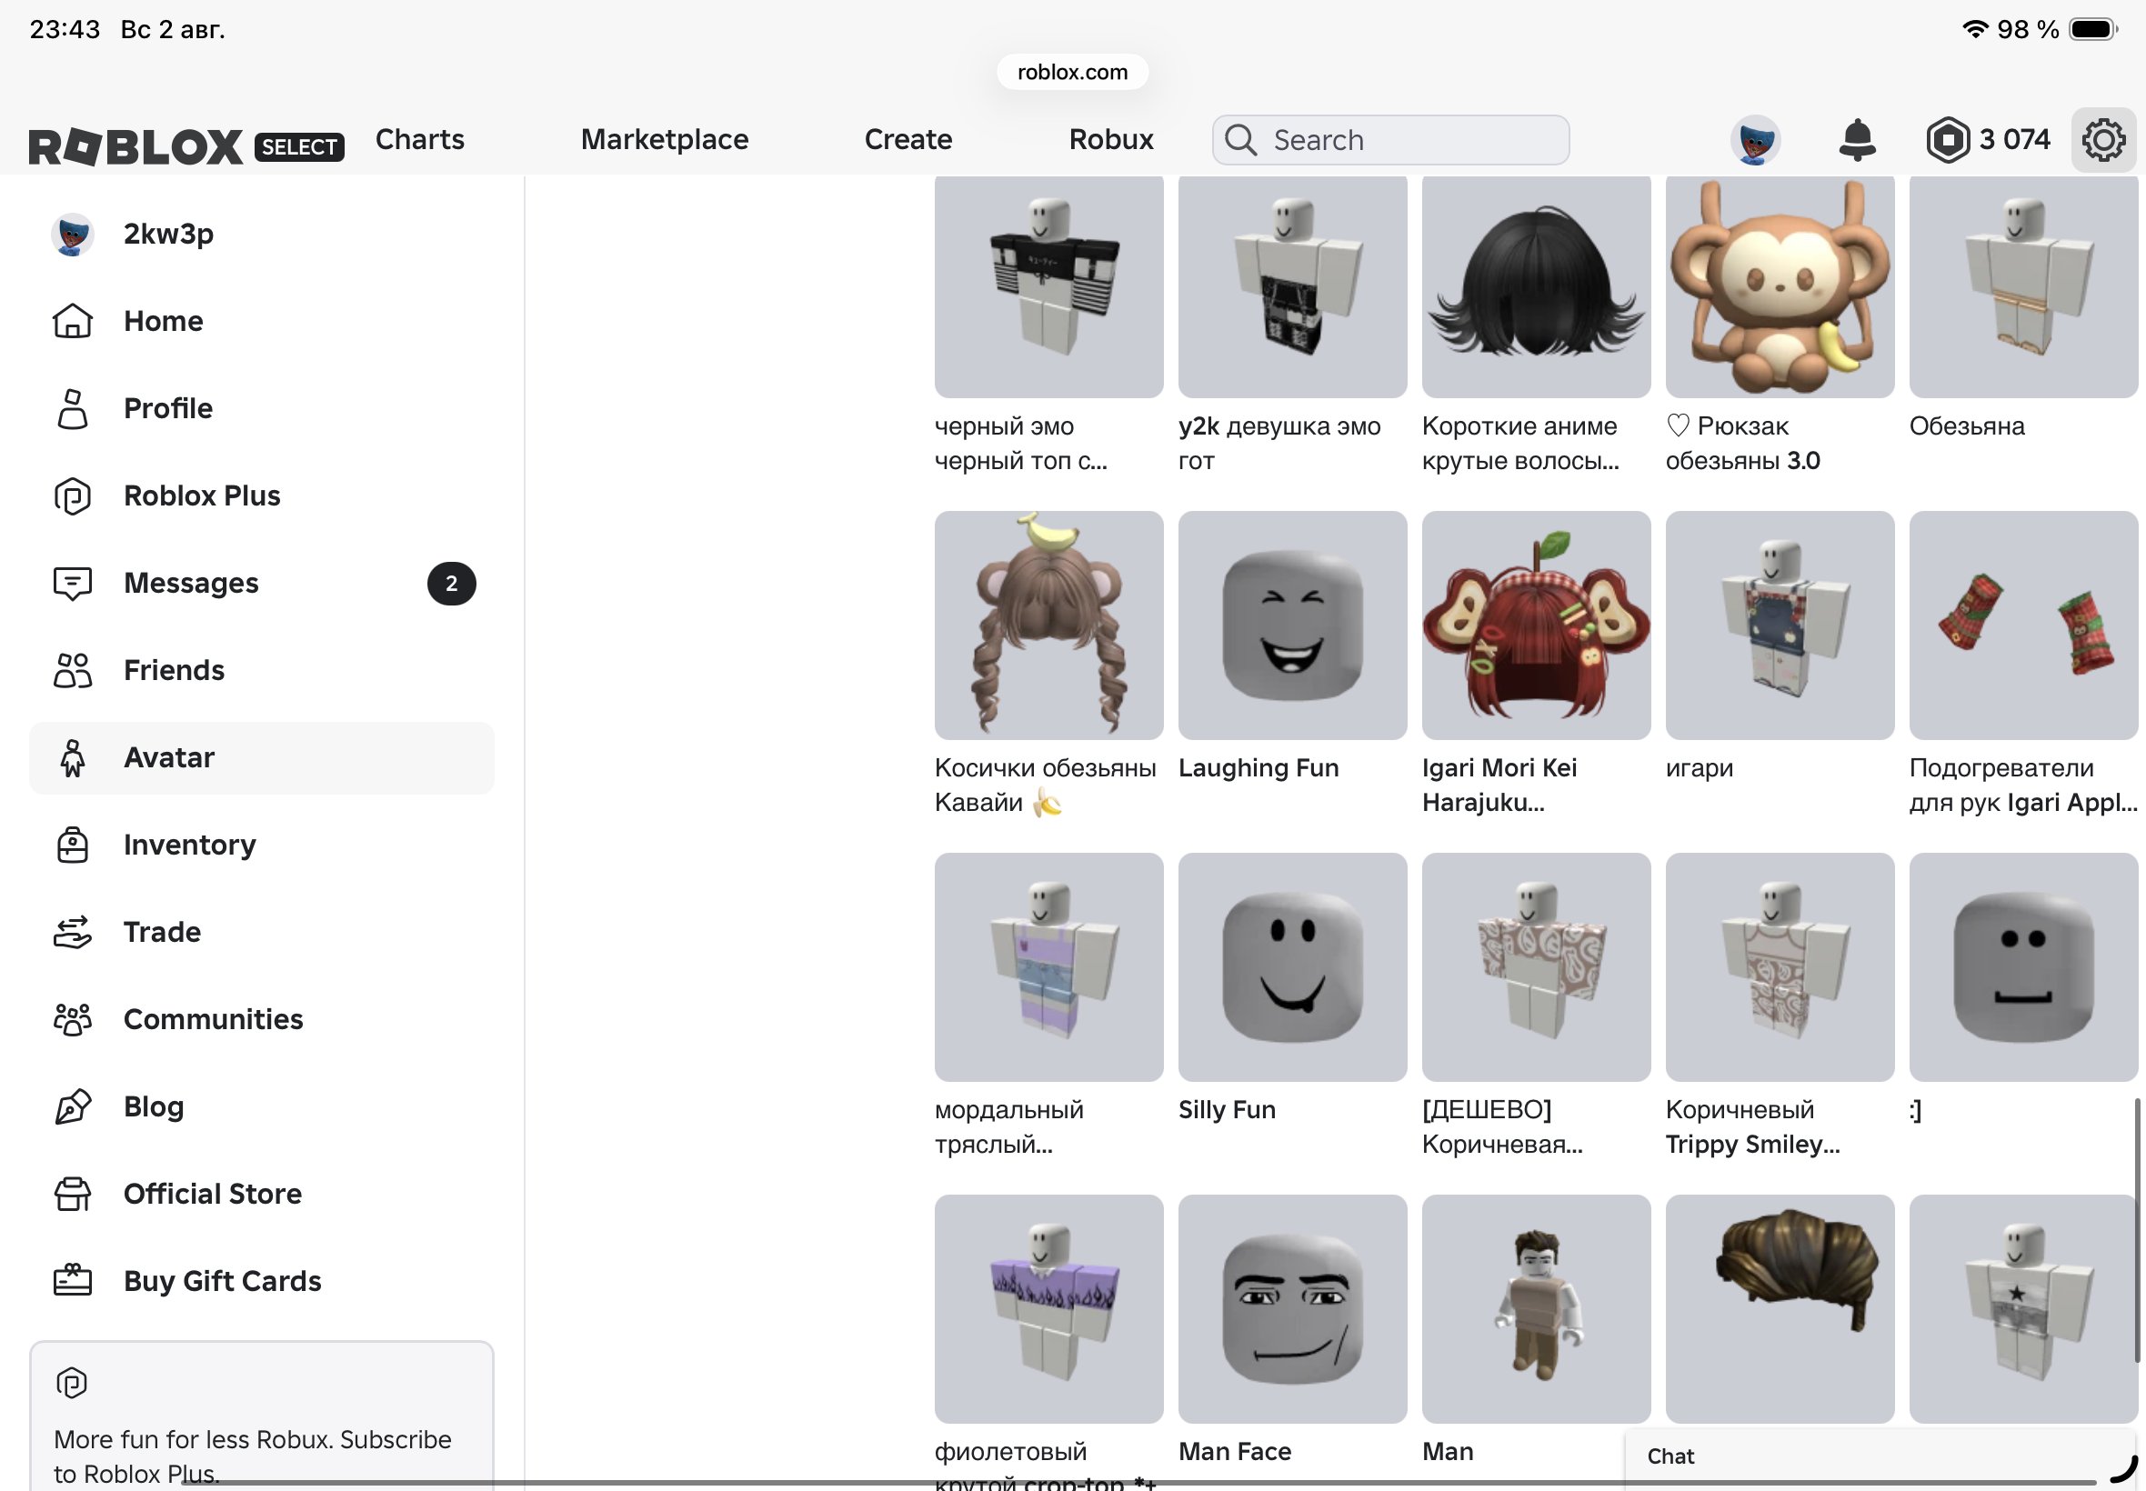Image resolution: width=2146 pixels, height=1491 pixels.
Task: Open the Robux page from the top menu
Action: (x=1111, y=139)
